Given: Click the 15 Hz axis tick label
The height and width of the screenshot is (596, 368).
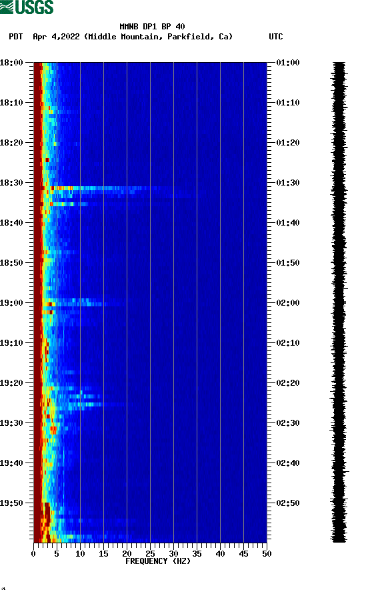Looking at the screenshot, I should click(103, 554).
